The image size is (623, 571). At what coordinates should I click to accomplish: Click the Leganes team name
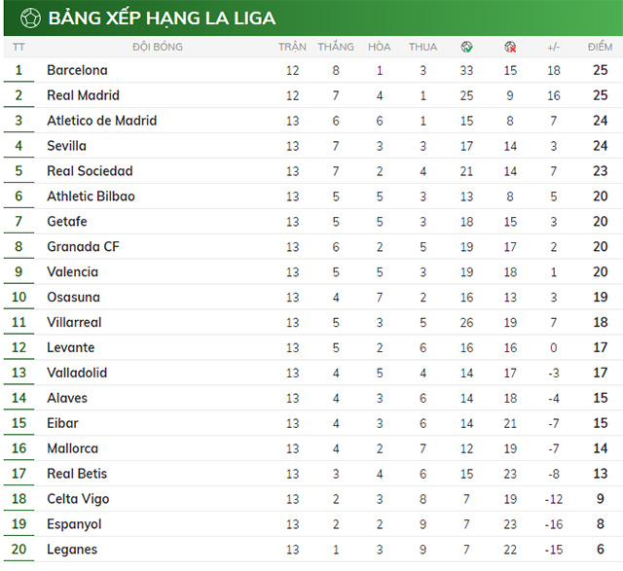(x=72, y=550)
